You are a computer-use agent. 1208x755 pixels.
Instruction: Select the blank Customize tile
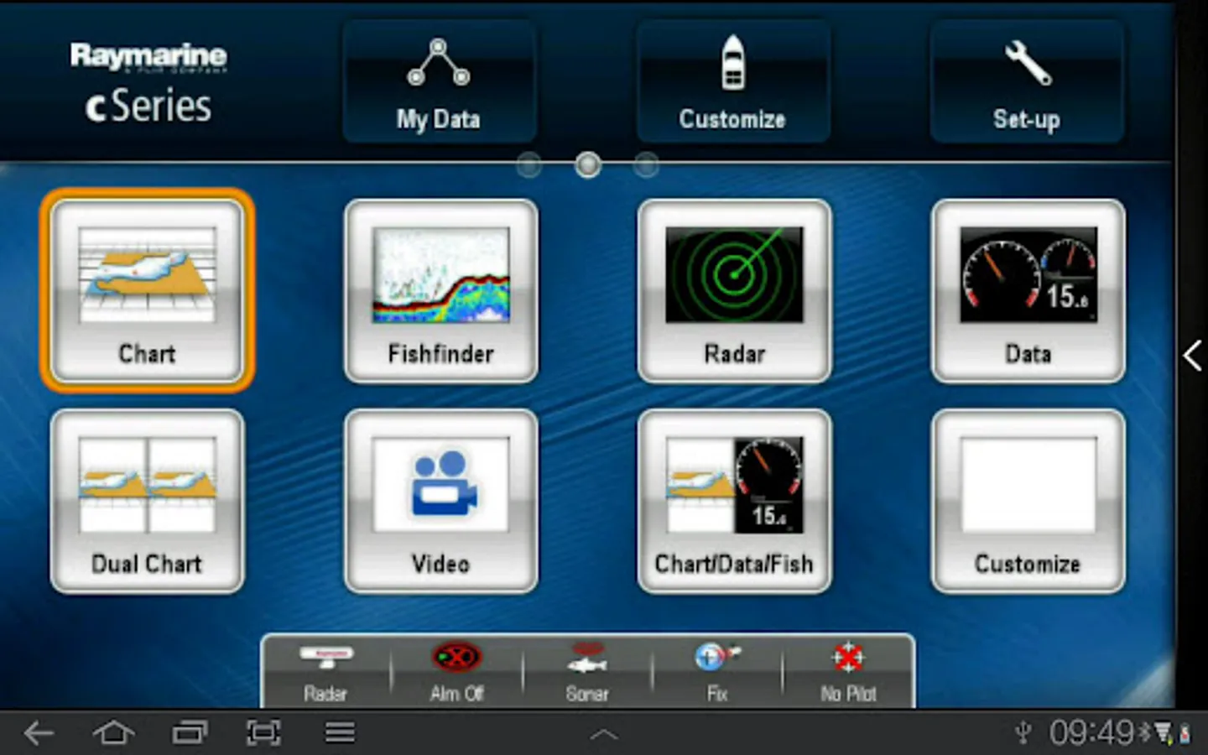[x=1028, y=501]
